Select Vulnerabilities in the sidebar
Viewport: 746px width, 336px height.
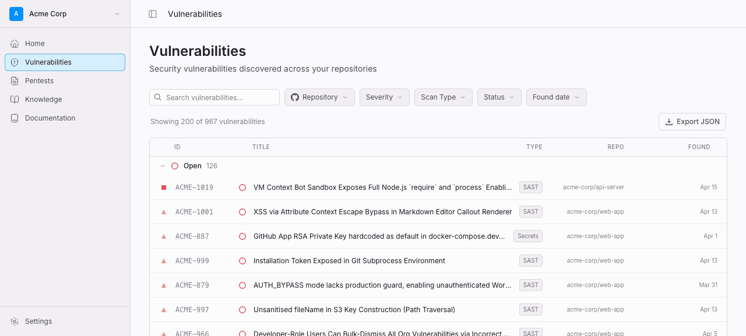coord(65,62)
